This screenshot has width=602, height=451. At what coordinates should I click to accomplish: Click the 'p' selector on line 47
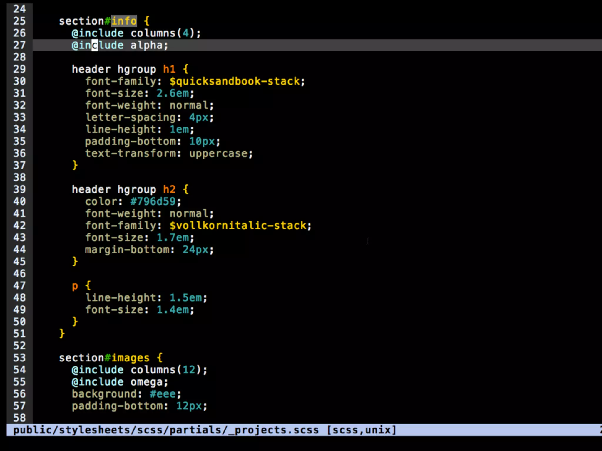click(75, 286)
